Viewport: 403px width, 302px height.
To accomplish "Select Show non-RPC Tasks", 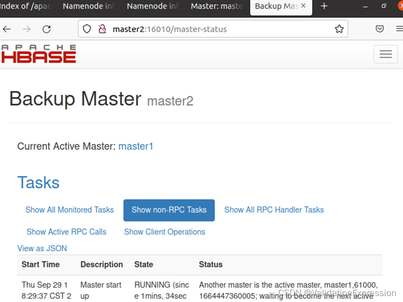I will [169, 210].
